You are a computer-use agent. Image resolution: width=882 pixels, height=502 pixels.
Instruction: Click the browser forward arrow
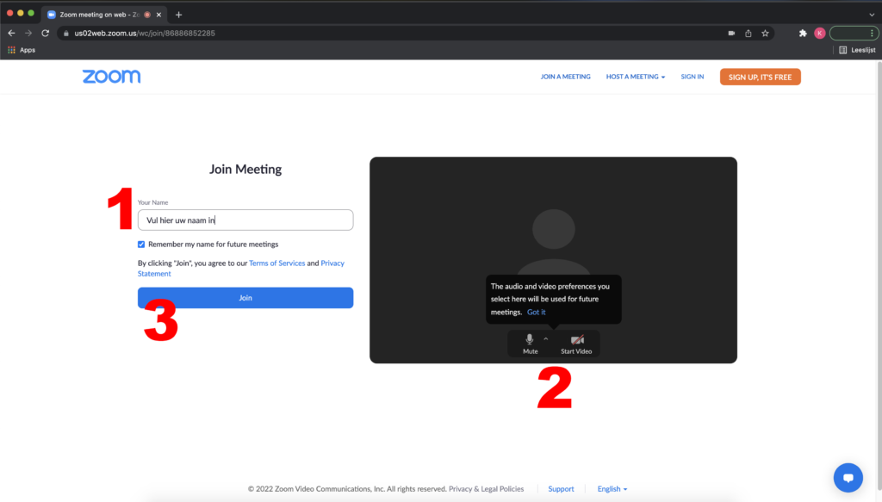(x=28, y=34)
